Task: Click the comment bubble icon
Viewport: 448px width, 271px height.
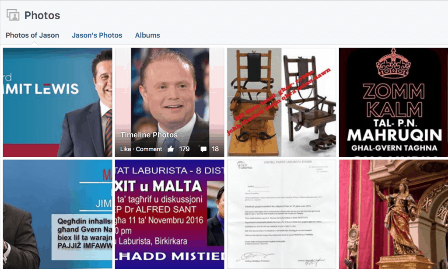Action: point(203,149)
